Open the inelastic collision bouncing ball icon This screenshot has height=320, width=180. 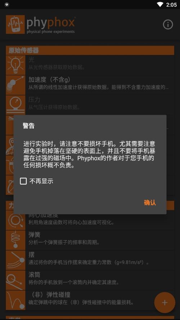[15, 300]
